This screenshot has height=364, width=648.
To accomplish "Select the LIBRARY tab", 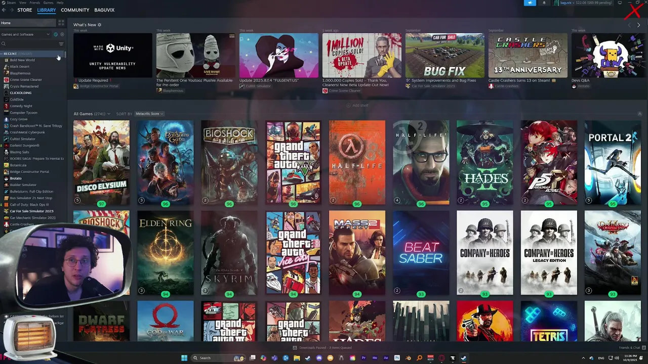I will 46,10.
